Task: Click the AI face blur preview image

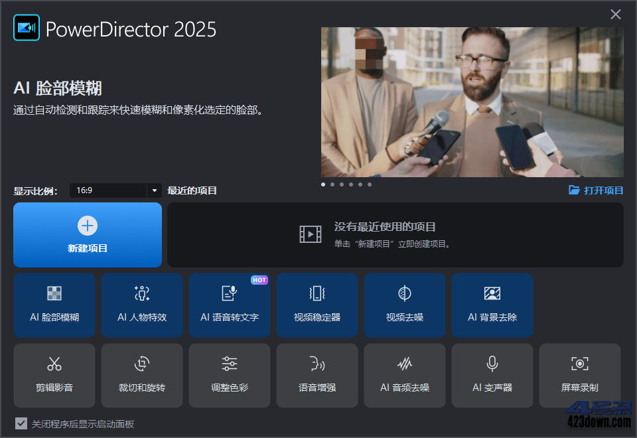Action: click(x=472, y=103)
